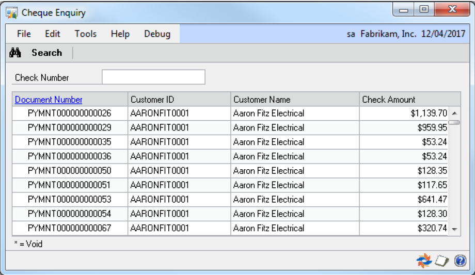Click the blue Help question mark icon
475x275 pixels.
click(x=460, y=262)
